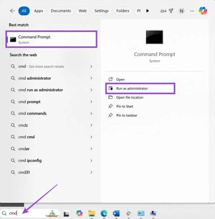Switch to the Web filter tab
215x219 pixels.
pos(82,11)
